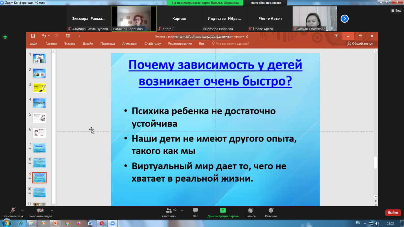Click Айжан Смагулова video tile

[315, 19]
